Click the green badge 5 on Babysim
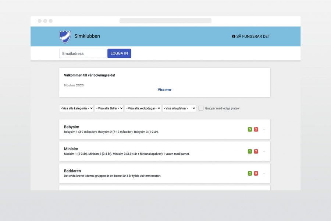 (250, 129)
